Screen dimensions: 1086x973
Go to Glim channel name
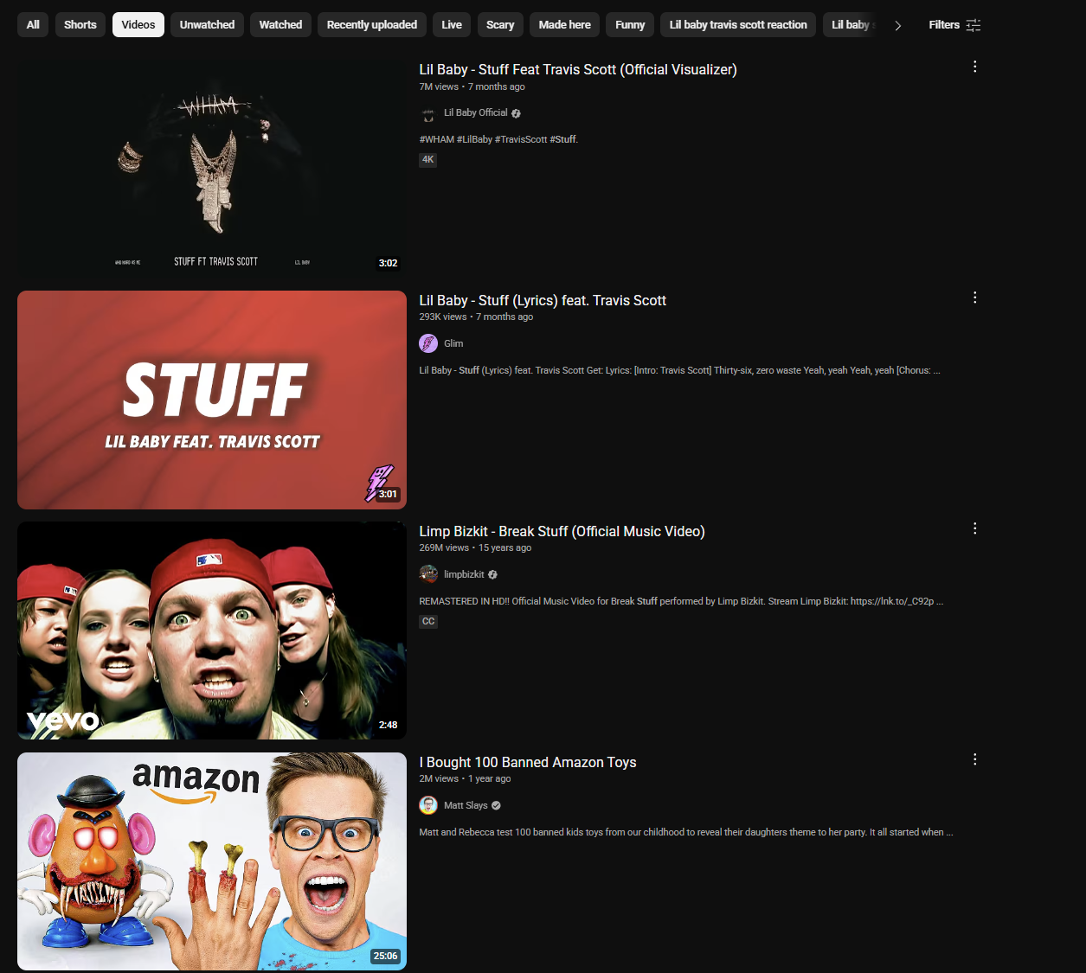453,343
